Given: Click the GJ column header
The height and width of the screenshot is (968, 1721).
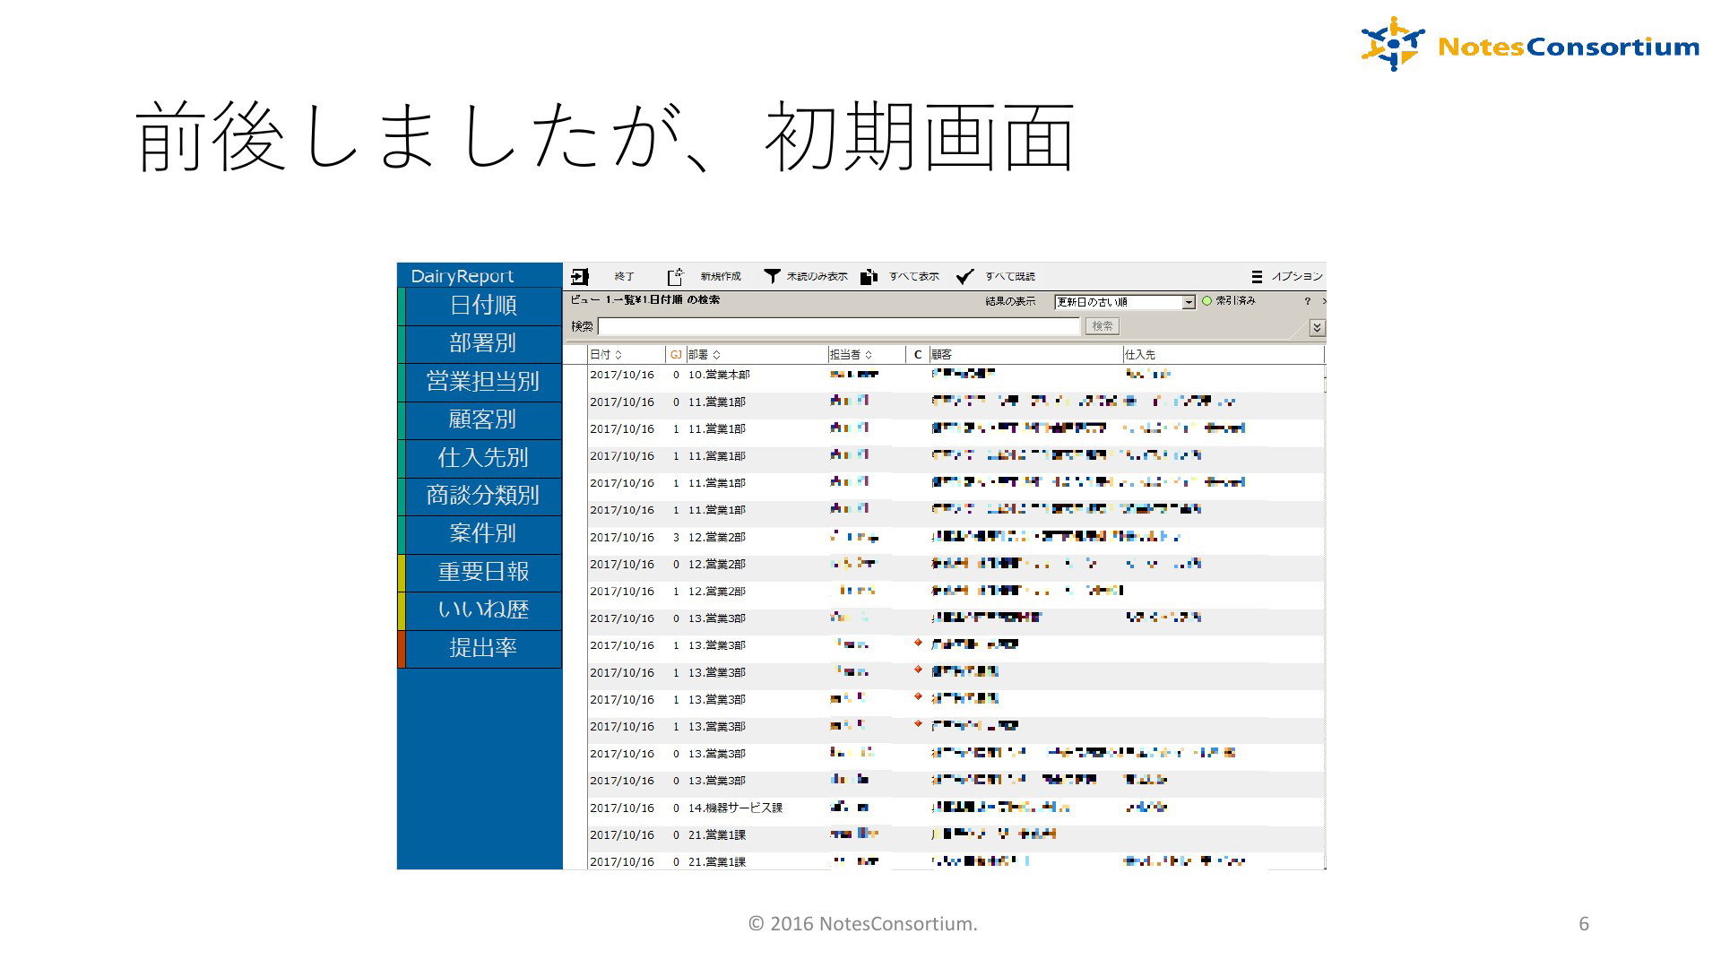Looking at the screenshot, I should (676, 355).
